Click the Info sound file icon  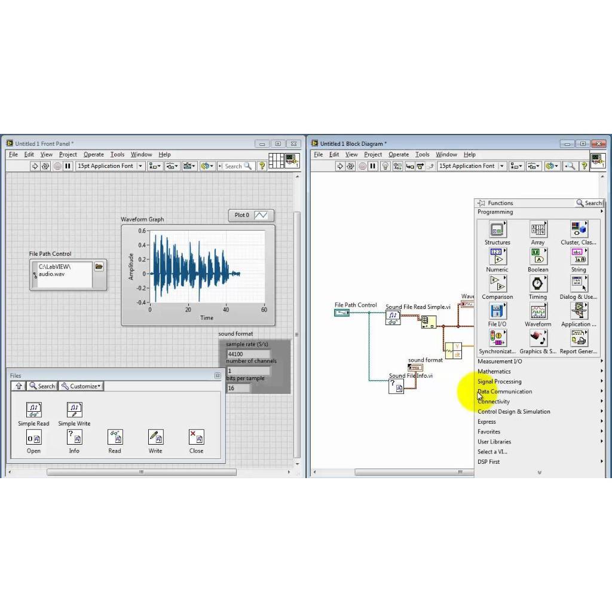(74, 437)
